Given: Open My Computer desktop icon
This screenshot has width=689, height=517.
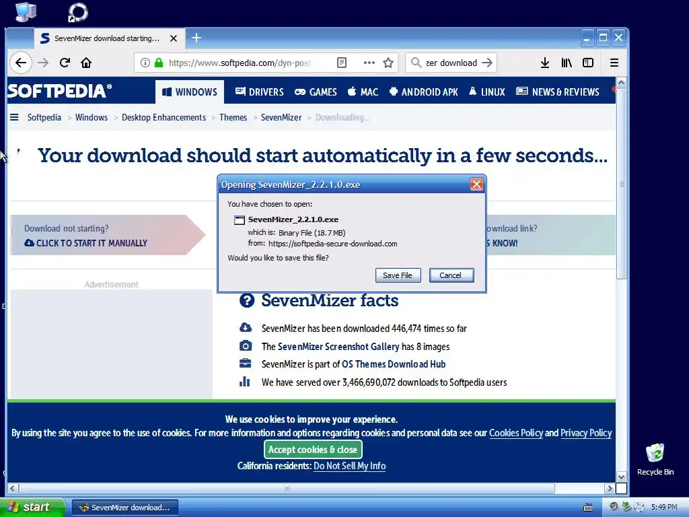Looking at the screenshot, I should click(26, 11).
